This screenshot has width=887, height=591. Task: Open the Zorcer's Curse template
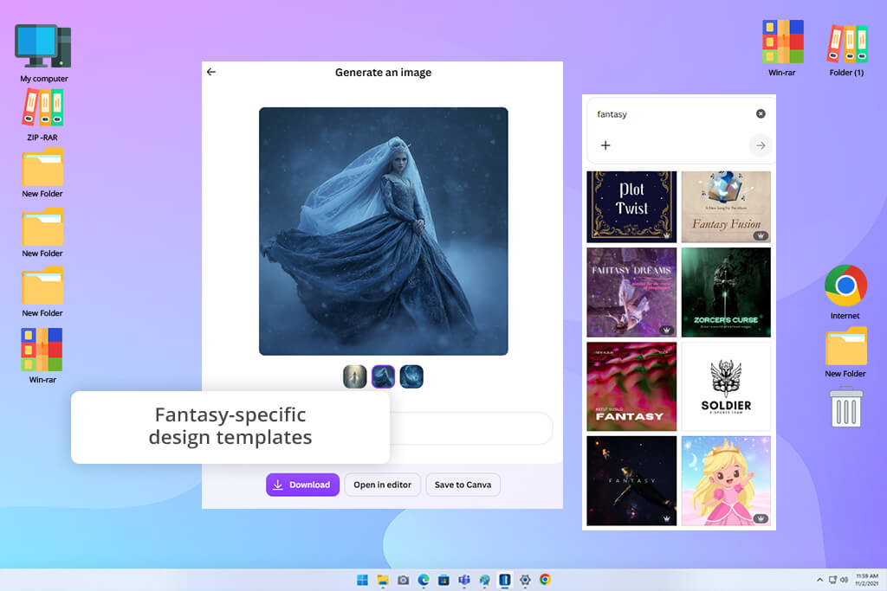point(726,292)
